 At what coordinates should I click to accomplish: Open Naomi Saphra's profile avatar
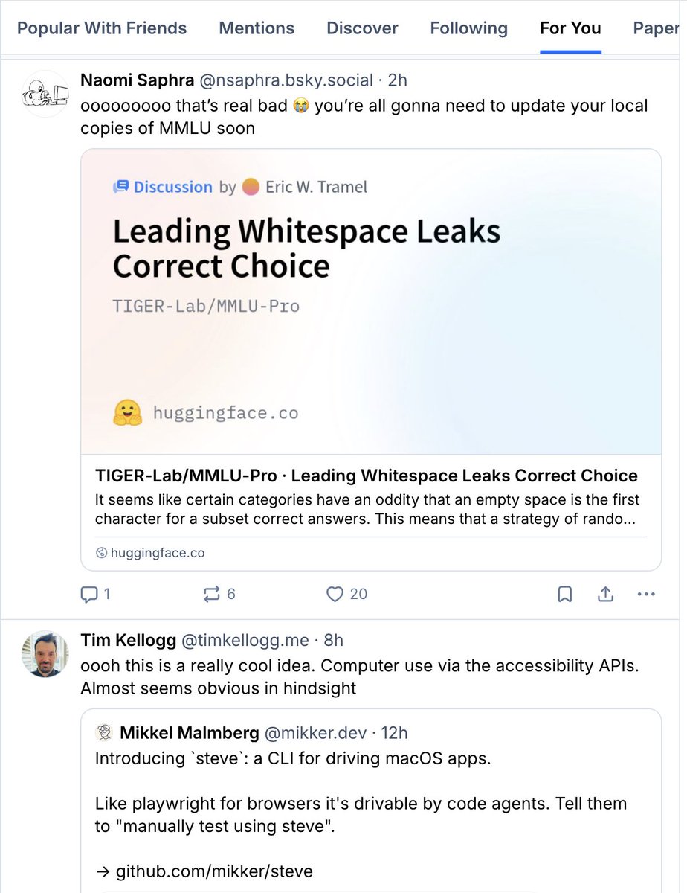pos(45,94)
